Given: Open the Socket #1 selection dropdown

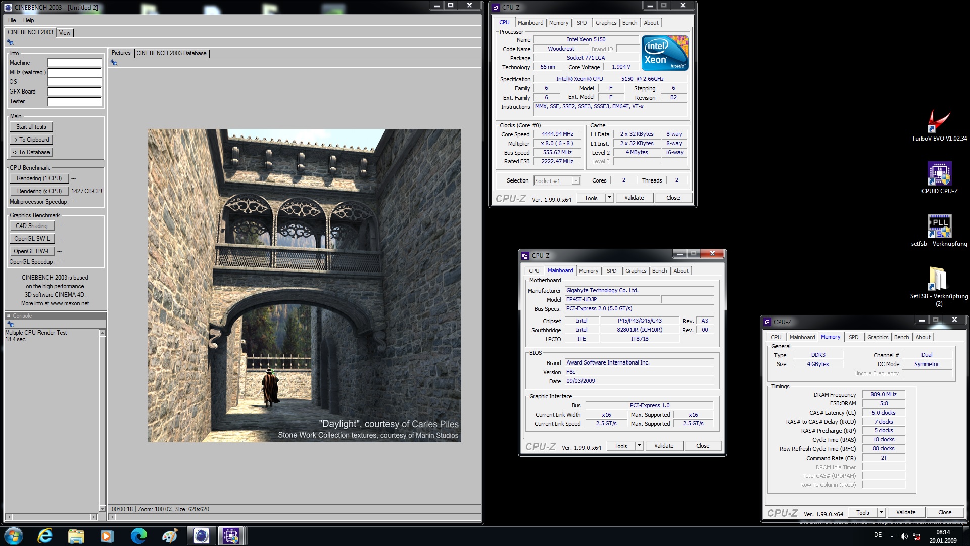Looking at the screenshot, I should click(x=557, y=181).
